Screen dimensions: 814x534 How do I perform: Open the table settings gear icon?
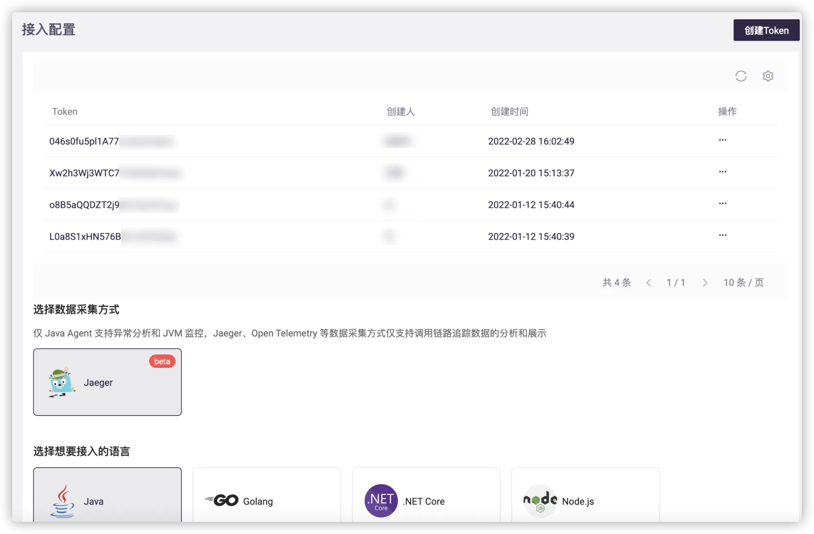tap(768, 76)
